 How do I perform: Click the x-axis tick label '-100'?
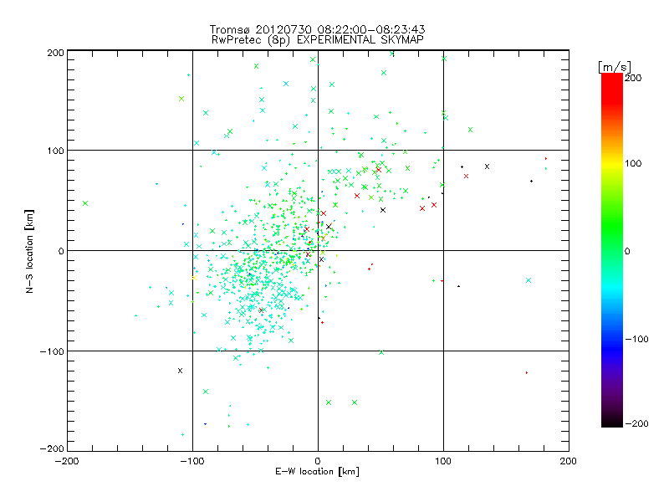click(x=192, y=461)
